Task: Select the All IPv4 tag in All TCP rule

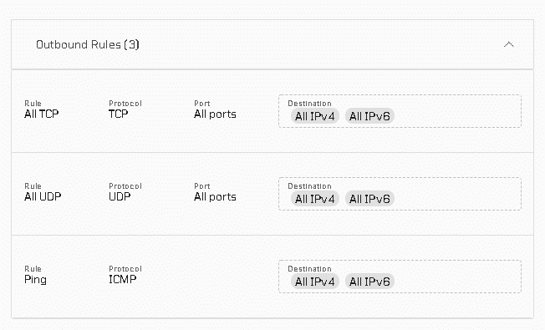Action: [315, 116]
